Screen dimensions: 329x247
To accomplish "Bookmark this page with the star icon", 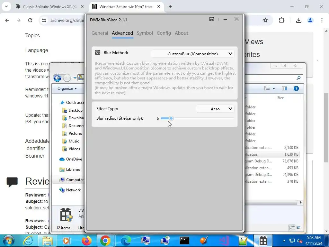I will 265,20.
